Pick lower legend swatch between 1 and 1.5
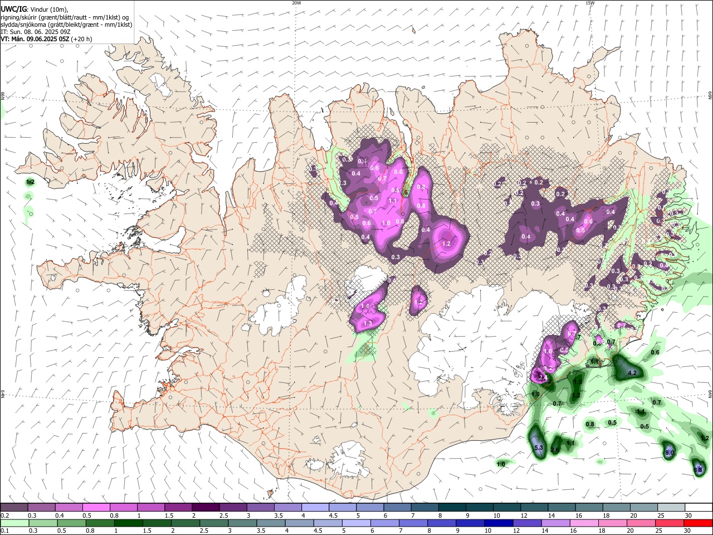713x535 pixels. coord(128,523)
